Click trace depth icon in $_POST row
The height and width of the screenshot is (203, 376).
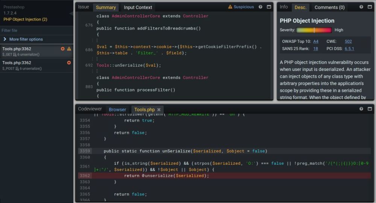pyautogui.click(x=17, y=69)
